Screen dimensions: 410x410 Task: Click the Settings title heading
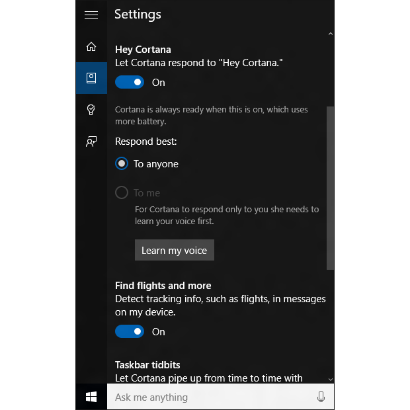138,15
